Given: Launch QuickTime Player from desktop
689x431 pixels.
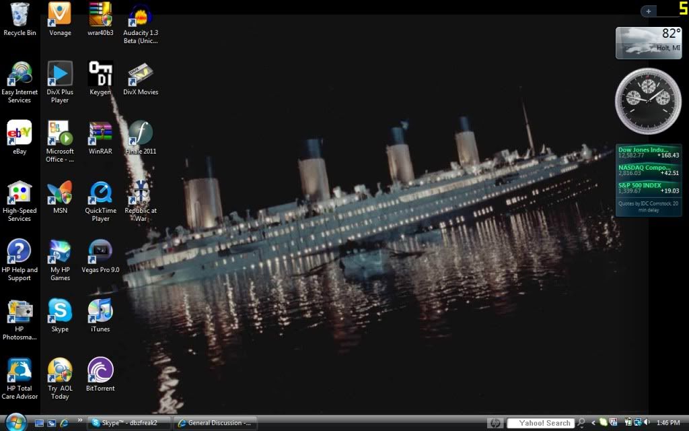Looking at the screenshot, I should 100,193.
